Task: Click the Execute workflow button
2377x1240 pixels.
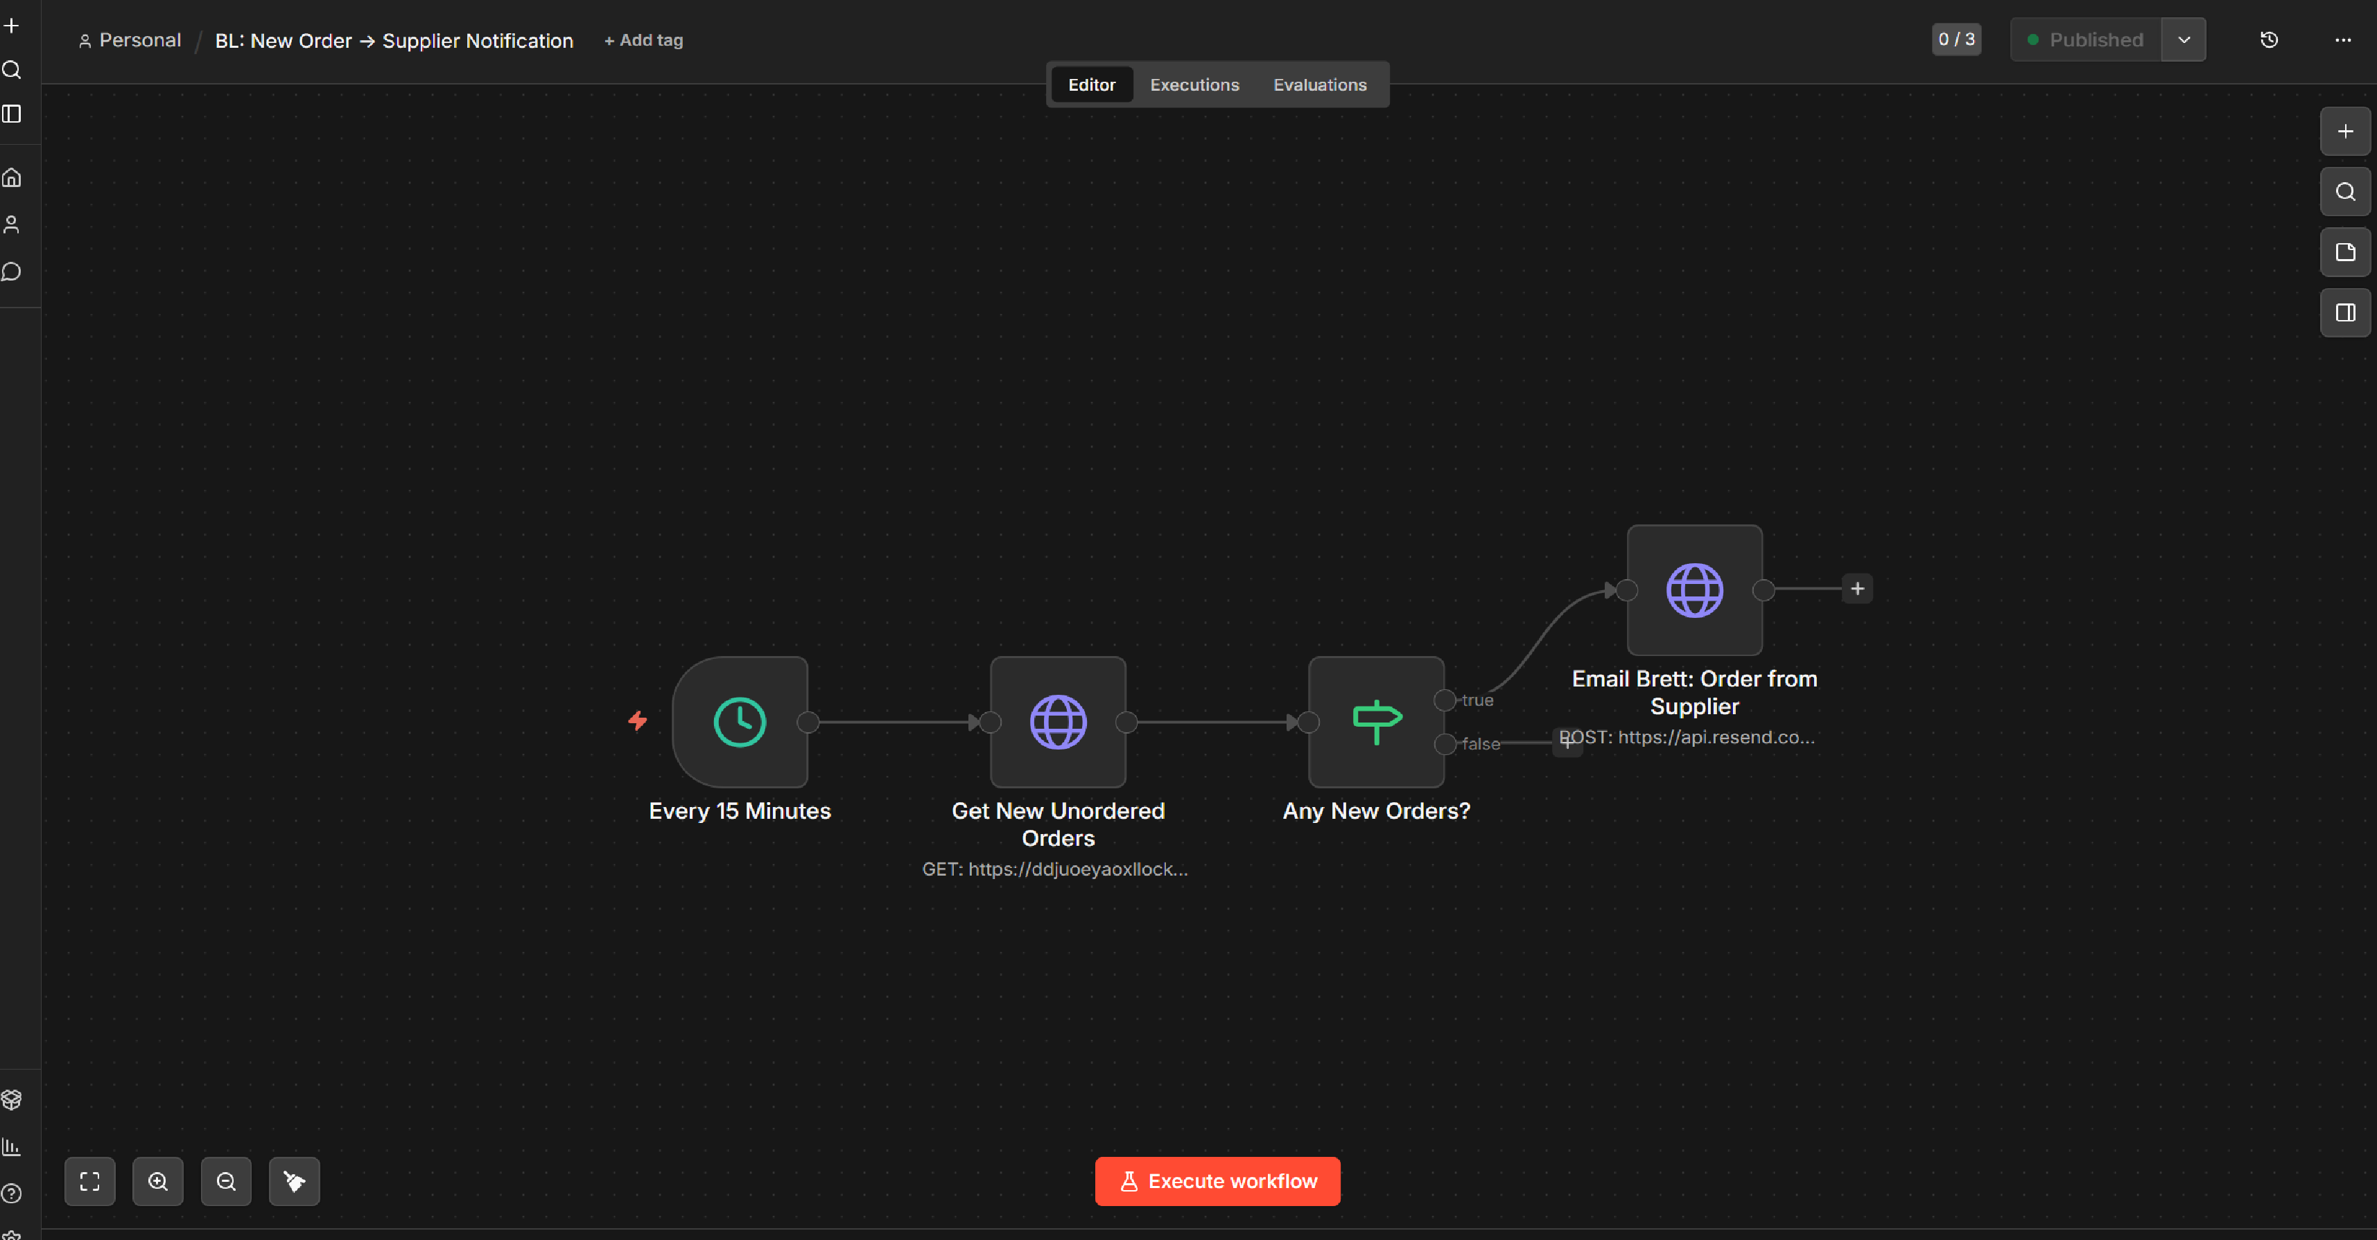Action: 1217,1181
